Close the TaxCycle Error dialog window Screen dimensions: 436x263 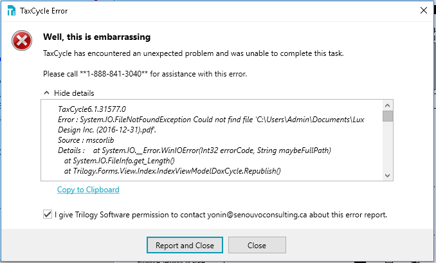pyautogui.click(x=424, y=10)
